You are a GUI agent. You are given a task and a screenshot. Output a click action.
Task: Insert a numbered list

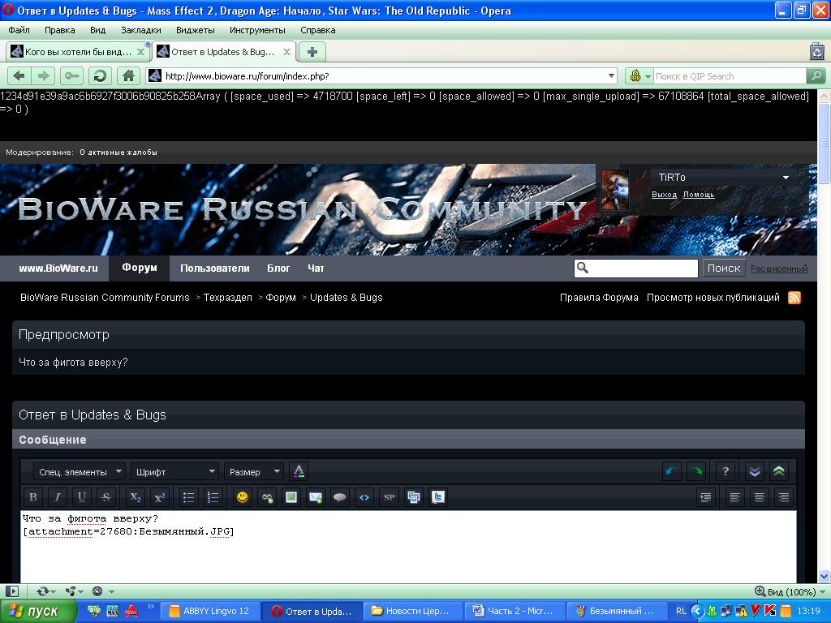[213, 497]
